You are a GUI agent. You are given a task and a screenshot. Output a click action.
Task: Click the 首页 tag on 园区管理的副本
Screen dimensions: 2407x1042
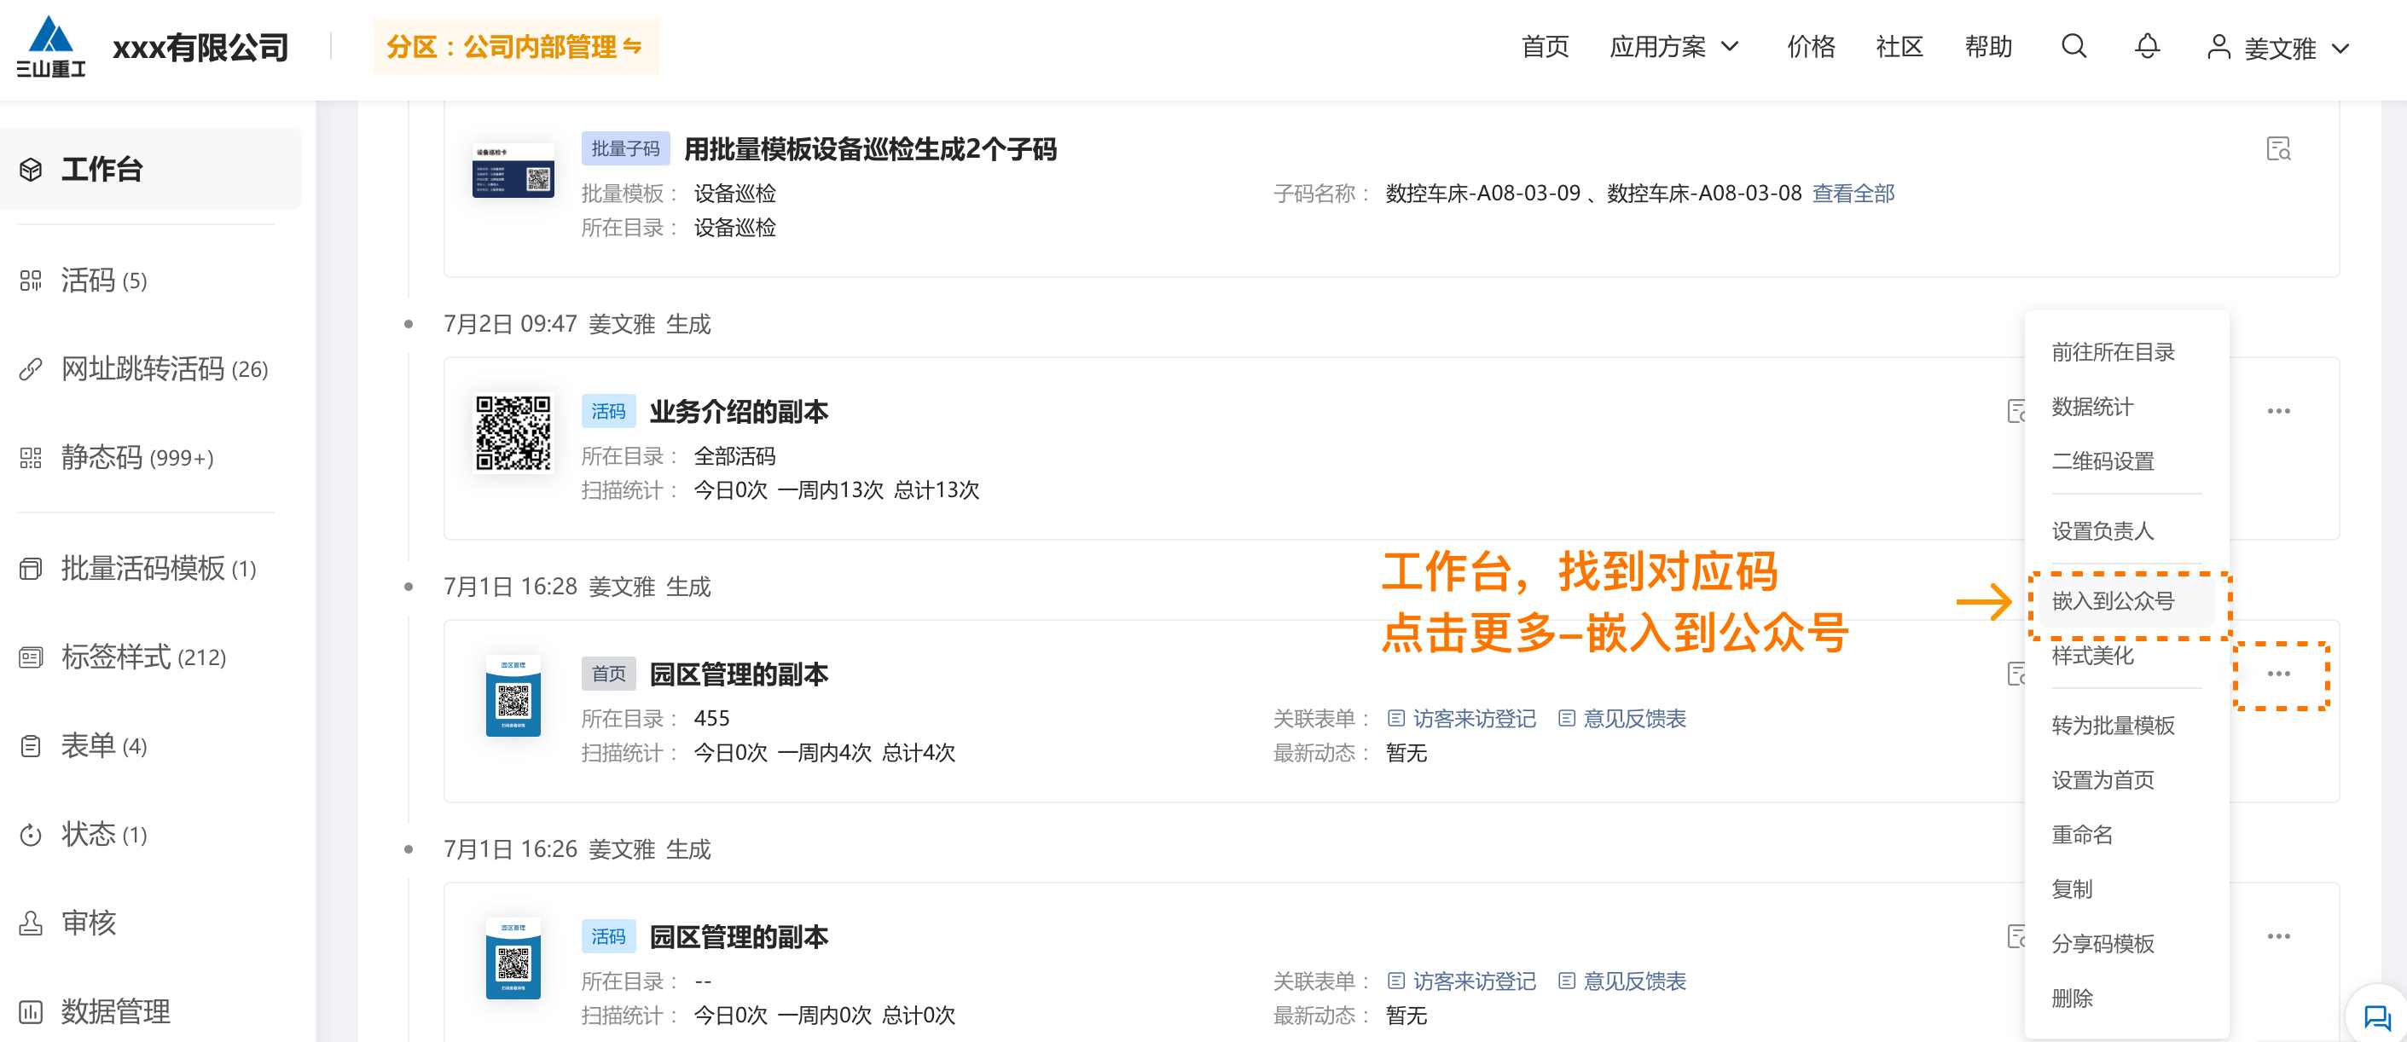(x=608, y=674)
